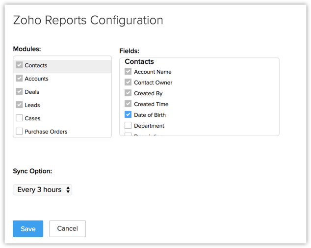
Task: Uncheck the Accounts module checkbox
Action: coord(19,79)
